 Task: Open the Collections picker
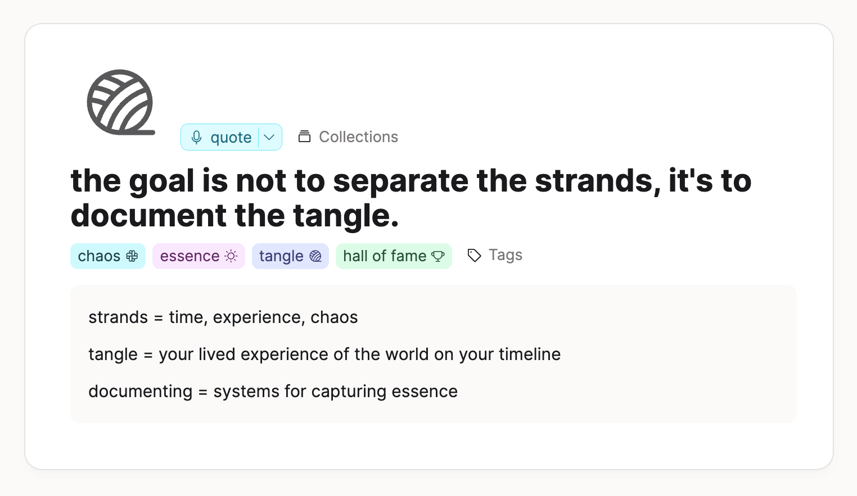coord(358,136)
